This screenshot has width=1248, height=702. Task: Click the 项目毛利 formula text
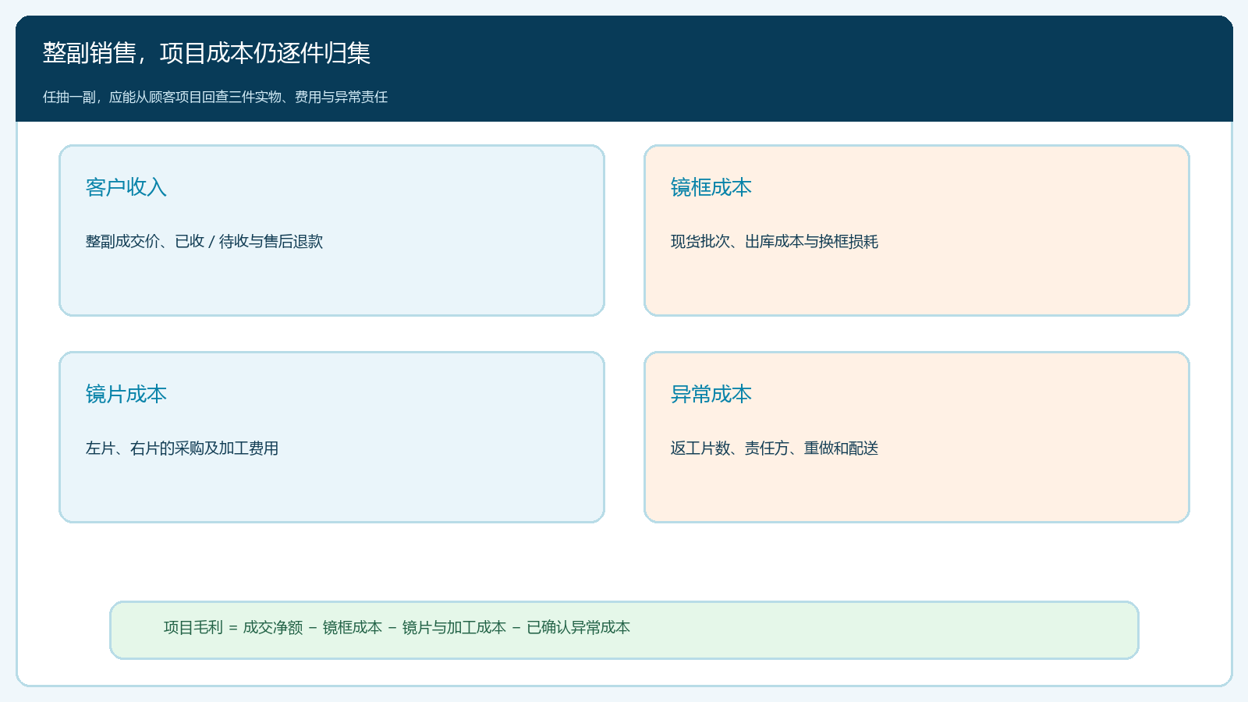click(x=397, y=628)
